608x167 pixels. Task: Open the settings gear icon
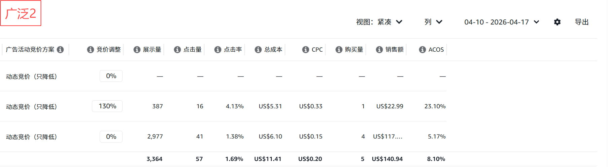pyautogui.click(x=557, y=22)
